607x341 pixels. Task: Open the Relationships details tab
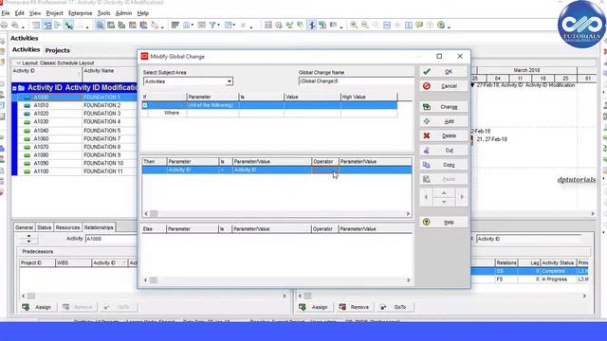99,227
